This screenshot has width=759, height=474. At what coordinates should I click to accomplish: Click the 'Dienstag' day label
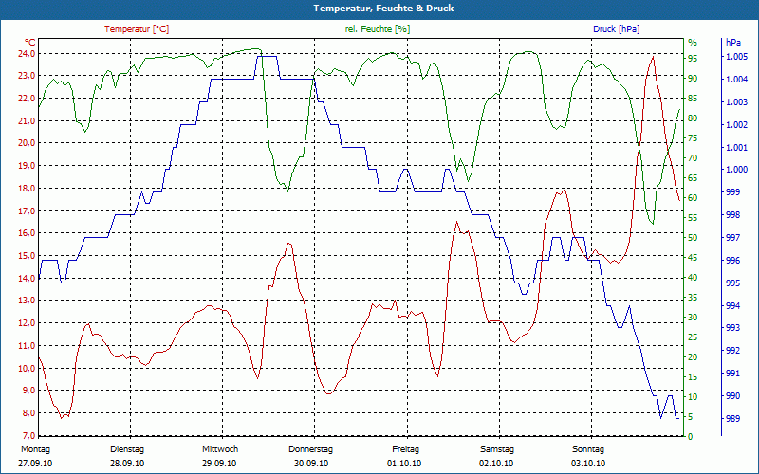tap(127, 449)
